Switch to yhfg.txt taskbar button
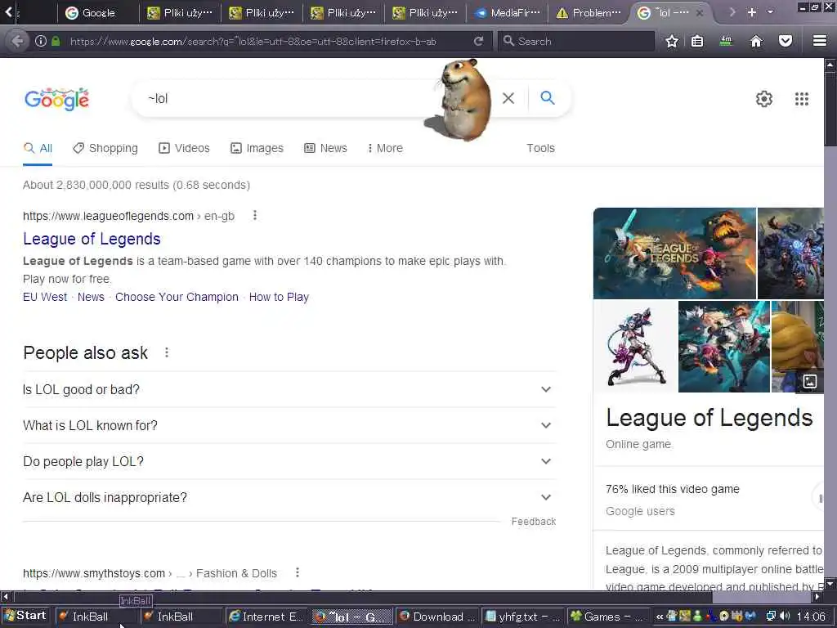Image resolution: width=837 pixels, height=628 pixels. coord(522,617)
